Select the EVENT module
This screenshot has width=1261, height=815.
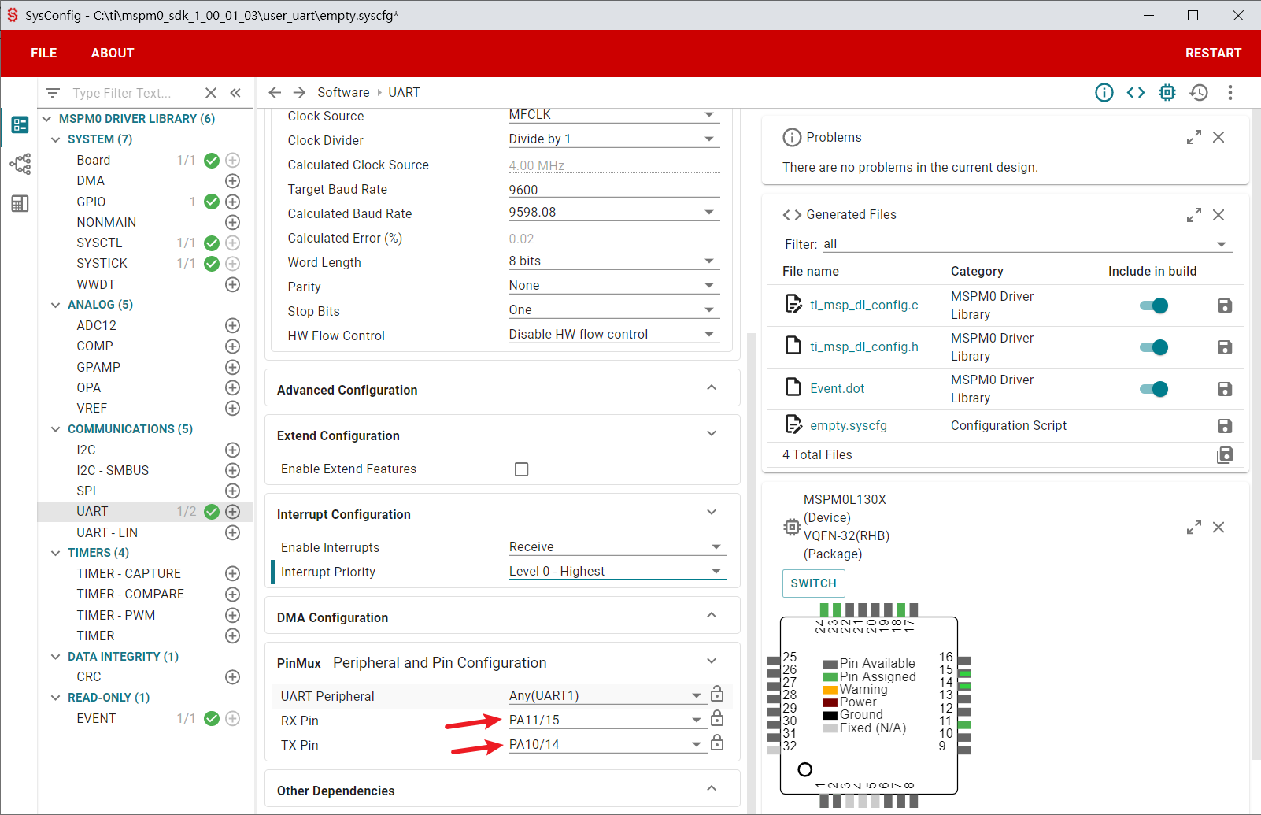(x=96, y=718)
